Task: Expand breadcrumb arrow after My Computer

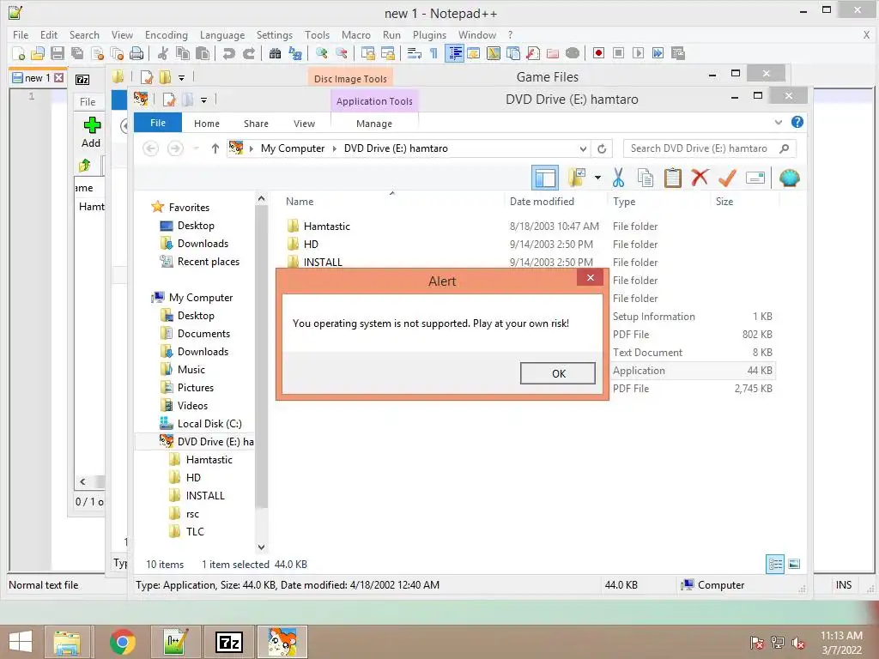Action: 334,148
